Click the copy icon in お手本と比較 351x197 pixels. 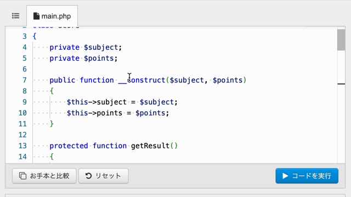click(x=22, y=176)
